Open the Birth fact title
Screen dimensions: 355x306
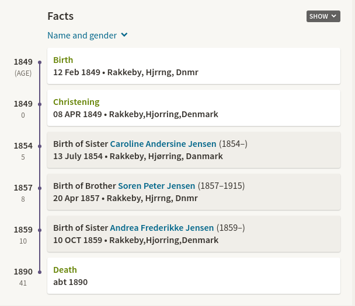tap(63, 60)
